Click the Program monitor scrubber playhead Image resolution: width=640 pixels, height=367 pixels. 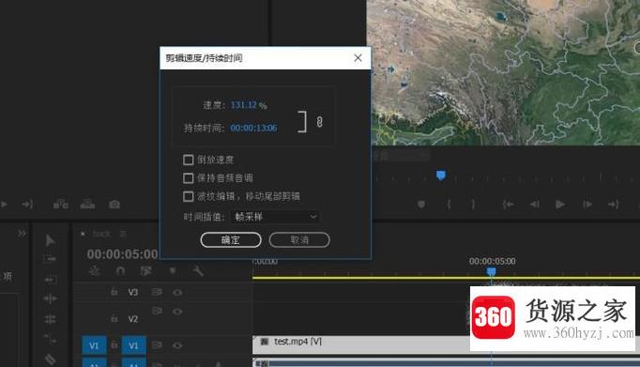(x=441, y=176)
